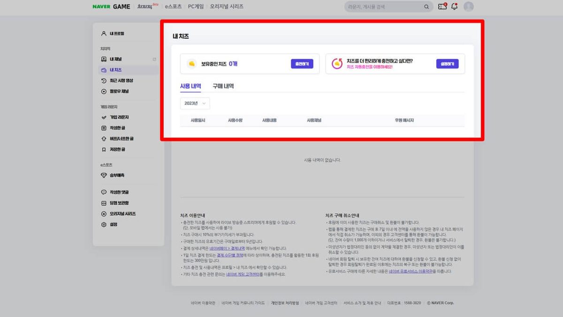Click the 사용일시 column header
Screen dimensions: 563x317
coord(198,121)
